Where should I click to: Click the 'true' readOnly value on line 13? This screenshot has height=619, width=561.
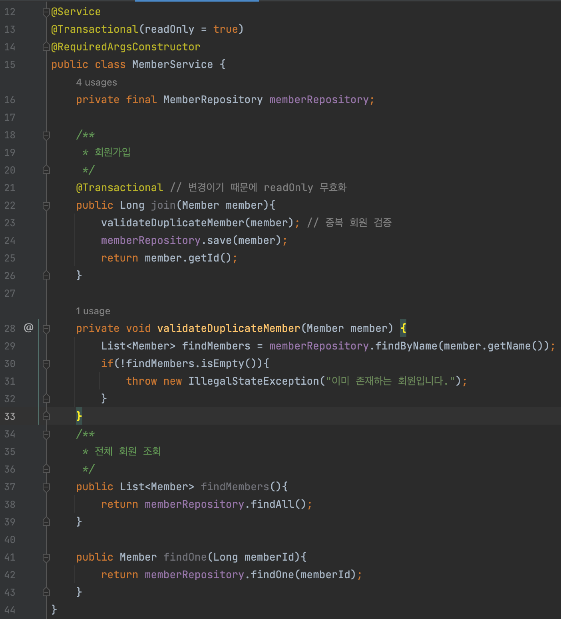pyautogui.click(x=225, y=30)
